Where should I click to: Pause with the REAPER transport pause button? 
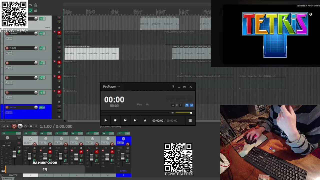[x=35, y=126]
